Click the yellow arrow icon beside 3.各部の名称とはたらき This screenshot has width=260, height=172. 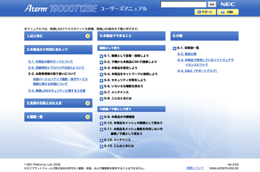tap(87, 103)
